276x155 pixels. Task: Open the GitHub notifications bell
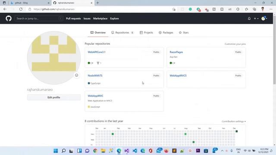point(249,19)
